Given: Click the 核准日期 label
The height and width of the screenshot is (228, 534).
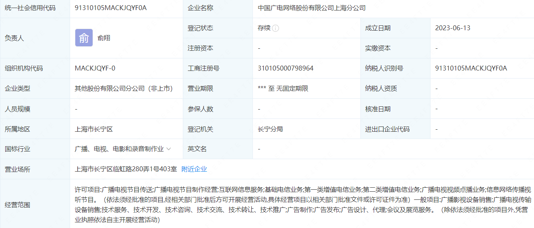Looking at the screenshot, I should [378, 109].
